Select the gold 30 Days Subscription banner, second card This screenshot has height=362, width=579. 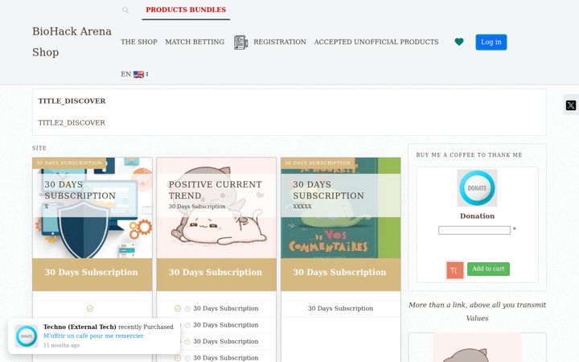pyautogui.click(x=216, y=274)
